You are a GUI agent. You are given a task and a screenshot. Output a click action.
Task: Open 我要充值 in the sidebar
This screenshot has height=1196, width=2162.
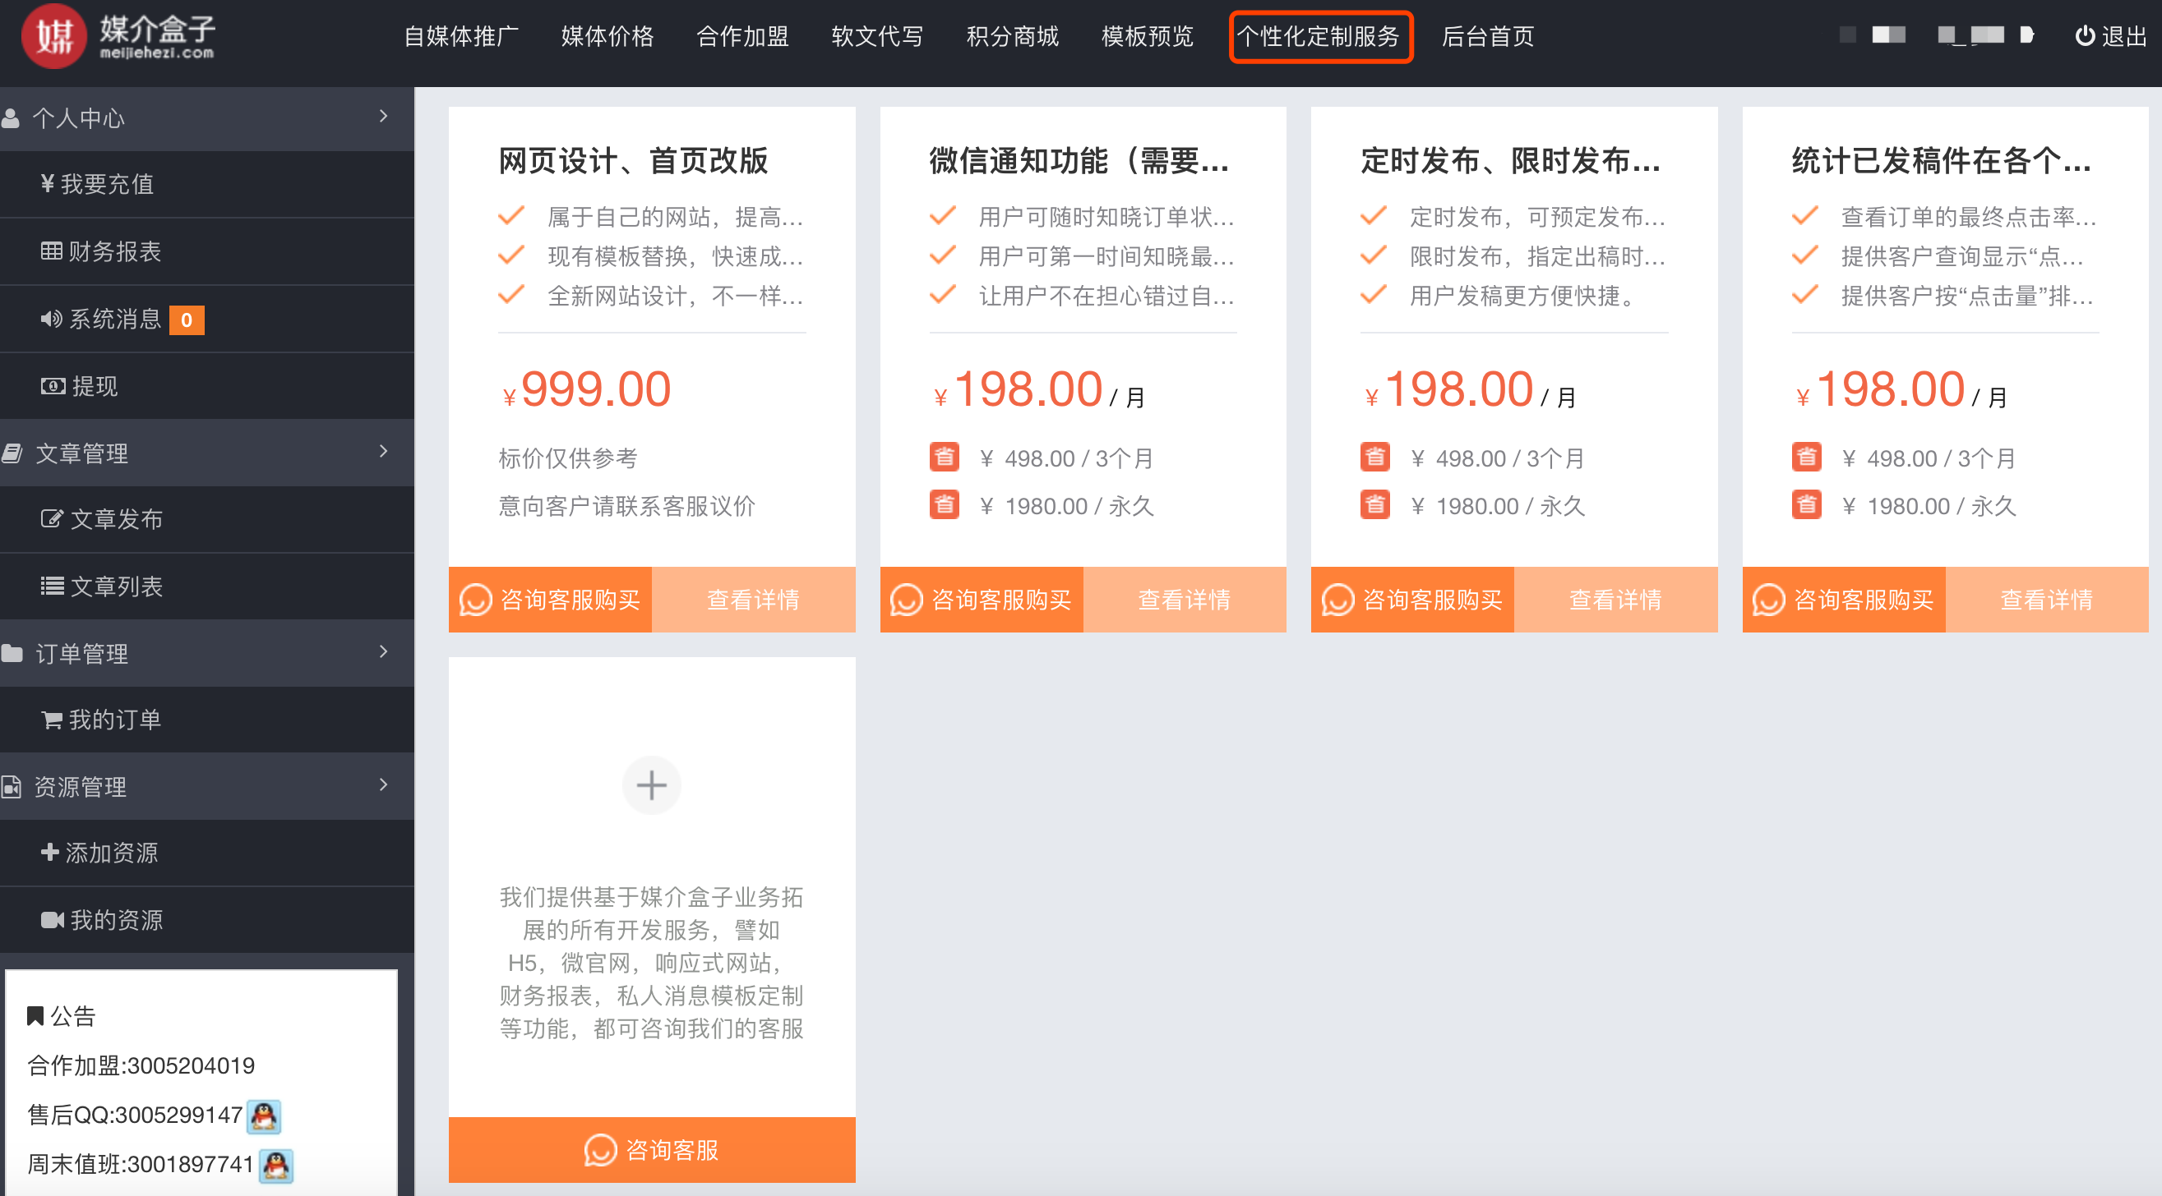click(97, 184)
